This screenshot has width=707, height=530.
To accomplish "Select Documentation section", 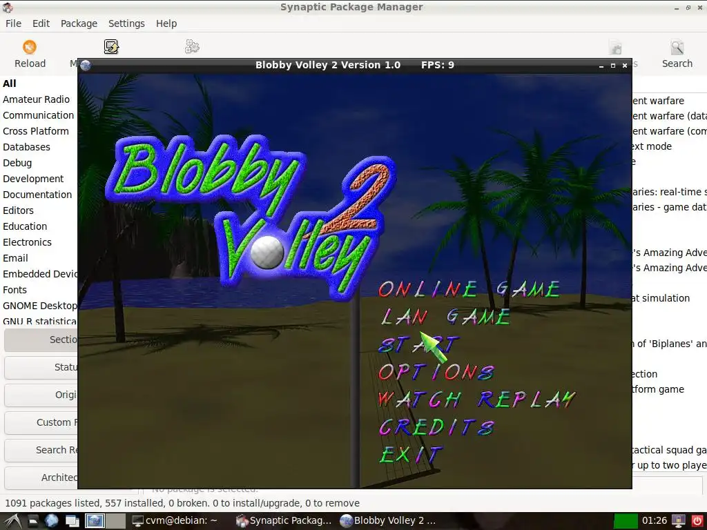I will tap(37, 195).
